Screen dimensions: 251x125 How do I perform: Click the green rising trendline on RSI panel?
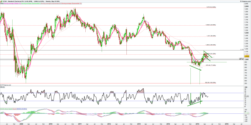click(195, 103)
